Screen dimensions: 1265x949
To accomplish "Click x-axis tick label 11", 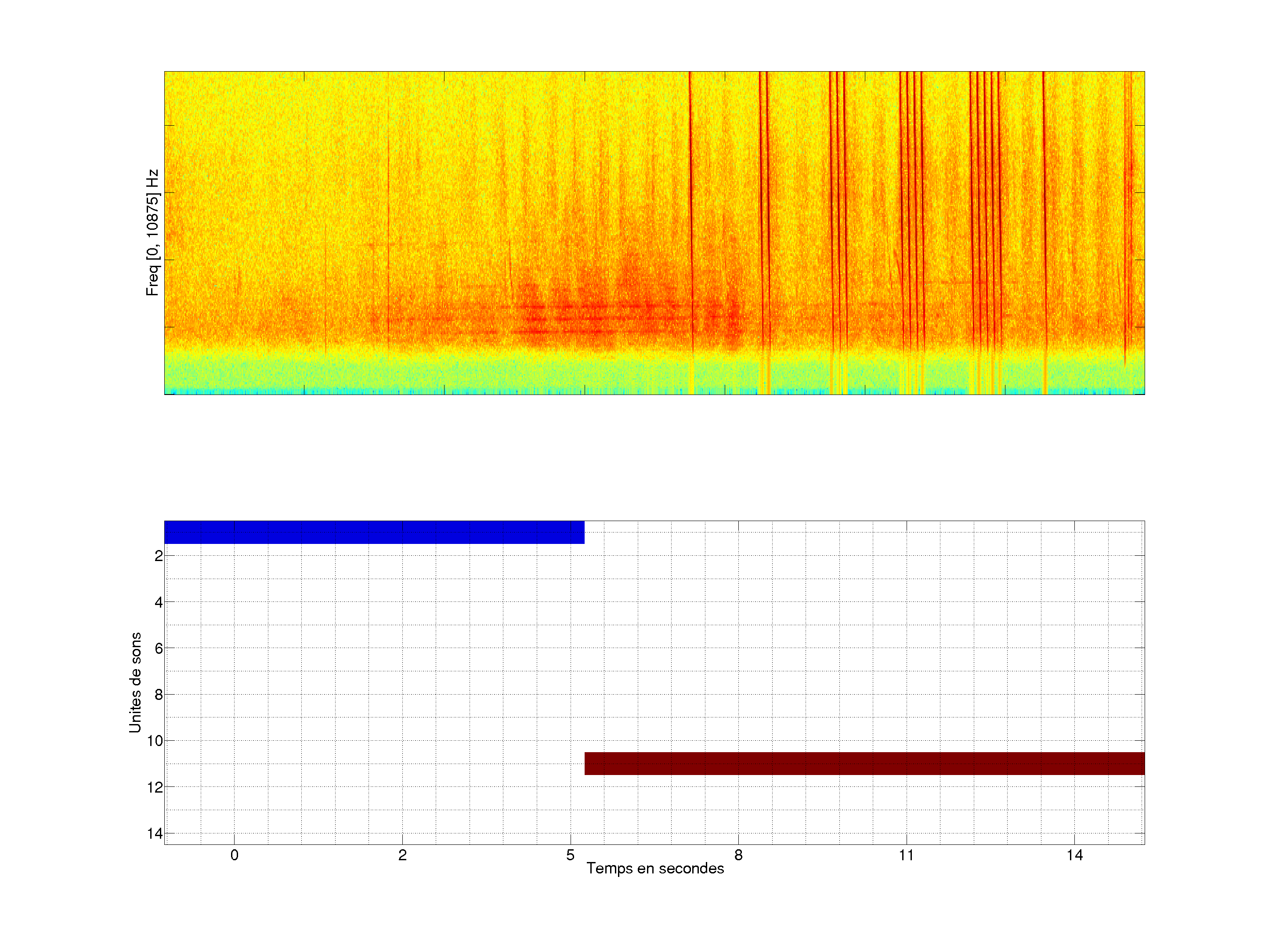I will click(x=906, y=855).
